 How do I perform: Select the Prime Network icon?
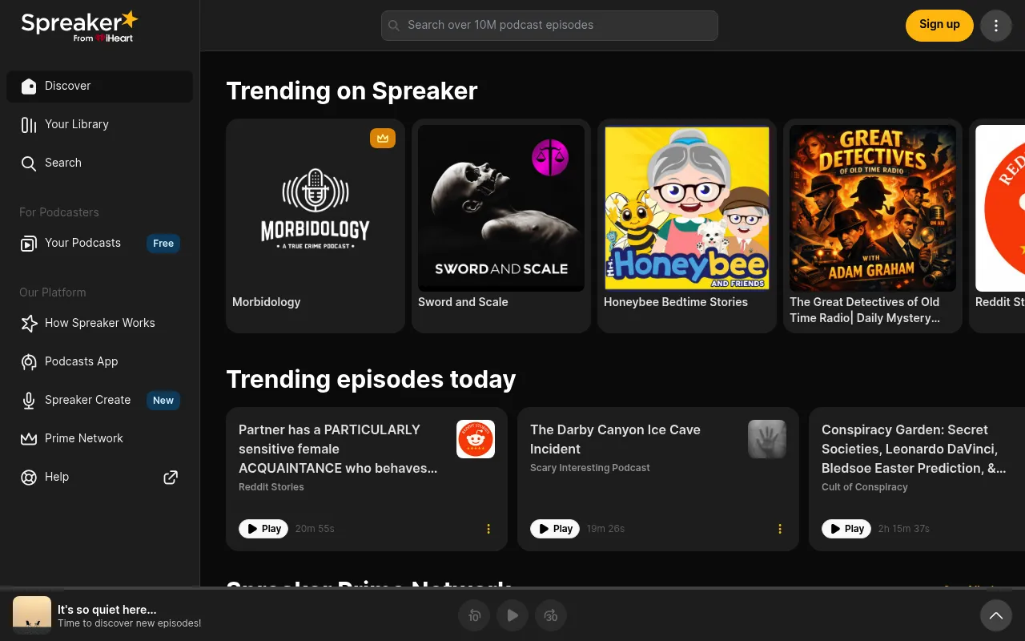[x=29, y=439]
